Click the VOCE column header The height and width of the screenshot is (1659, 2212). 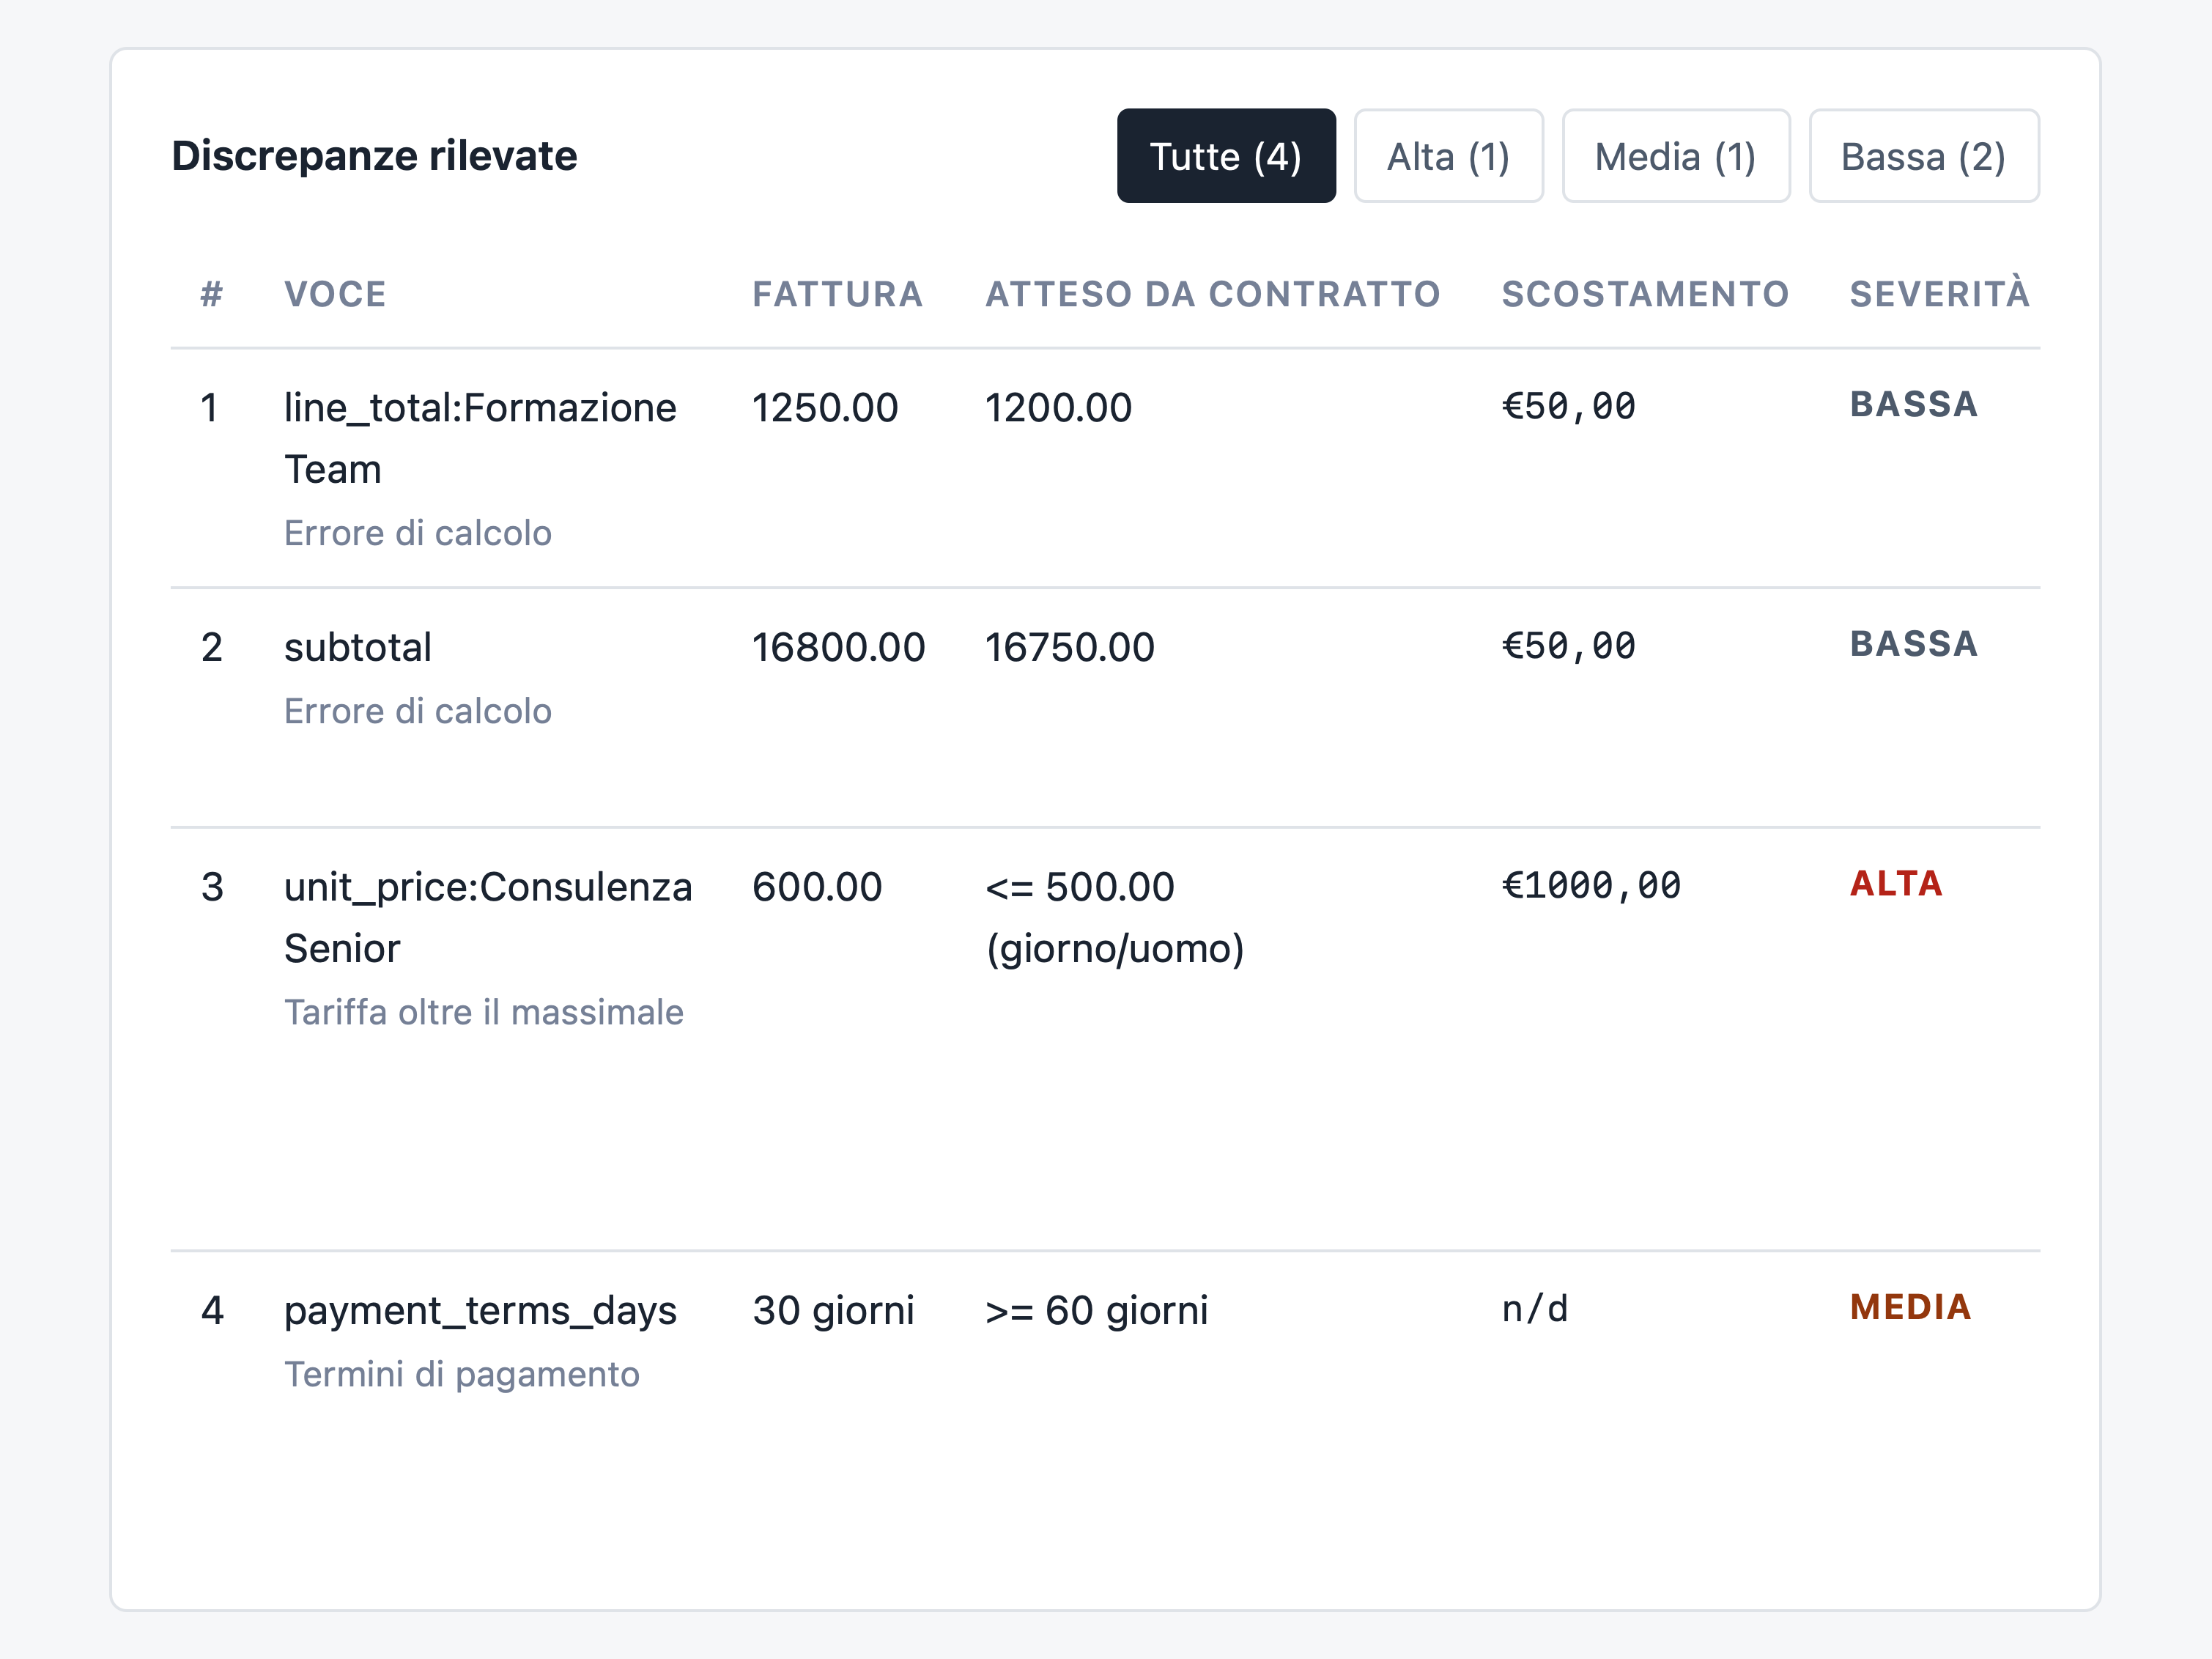coord(335,294)
